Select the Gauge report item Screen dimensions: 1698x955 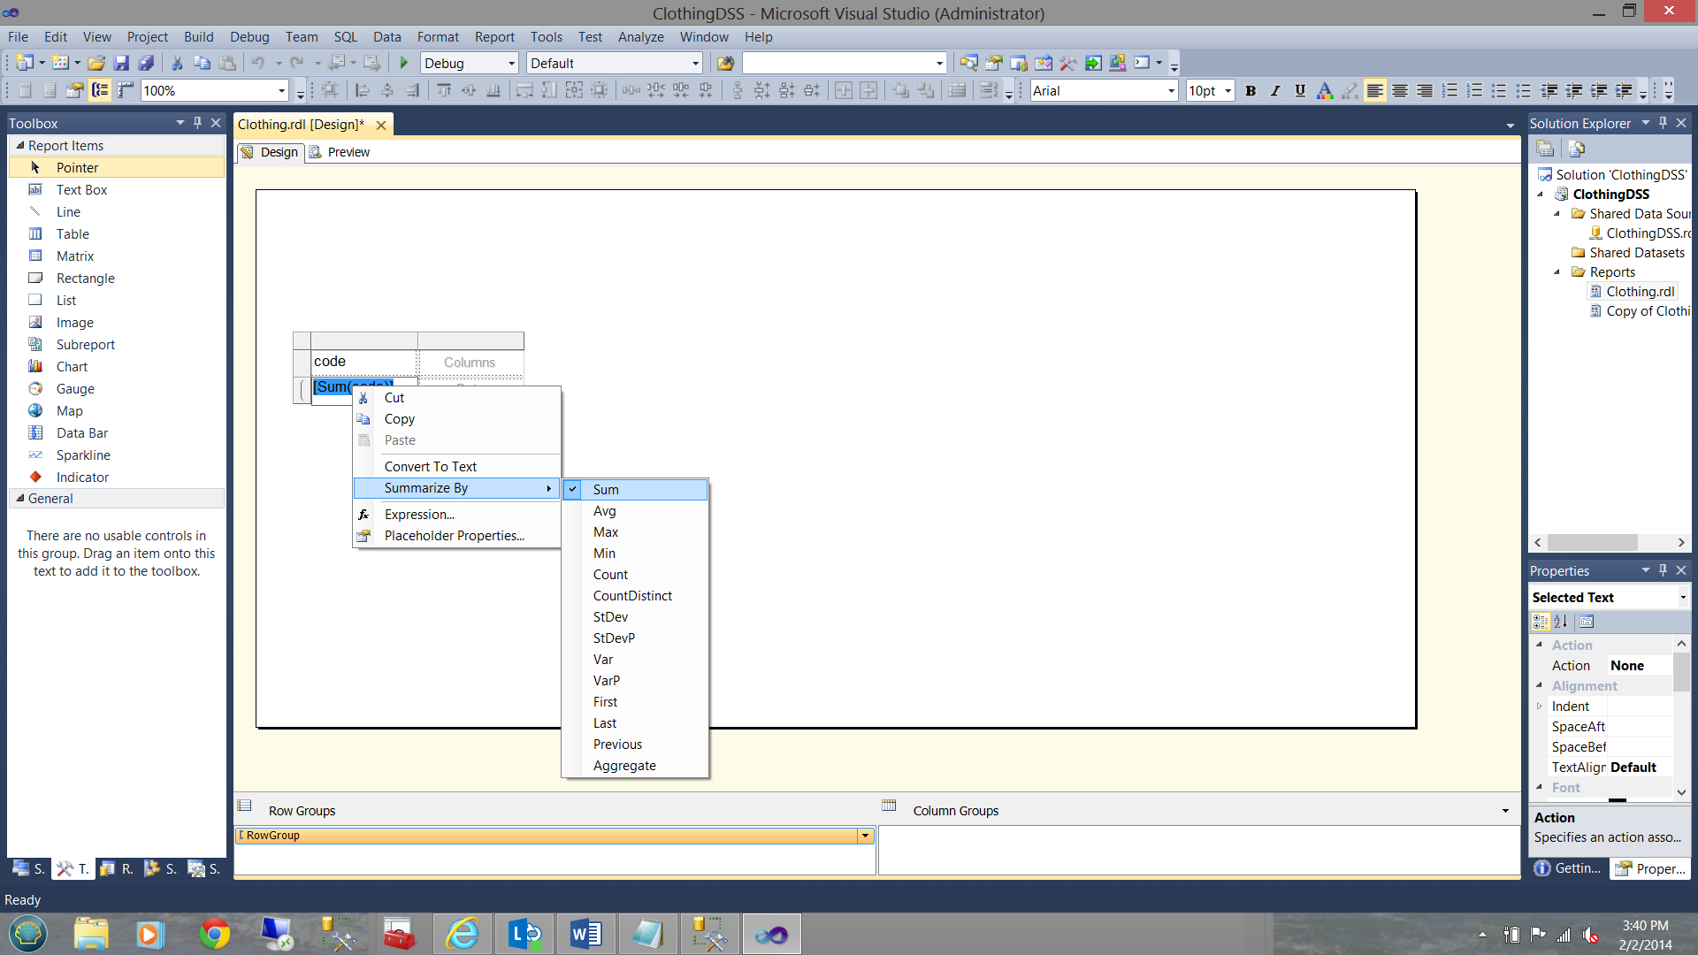pyautogui.click(x=75, y=389)
